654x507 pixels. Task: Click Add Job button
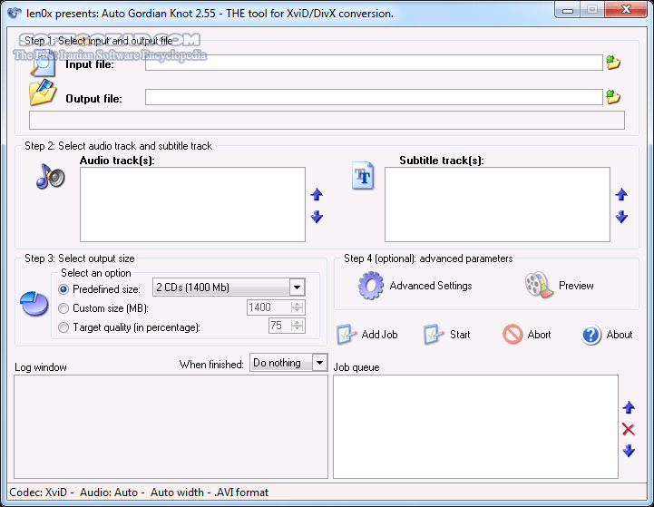[x=367, y=335]
